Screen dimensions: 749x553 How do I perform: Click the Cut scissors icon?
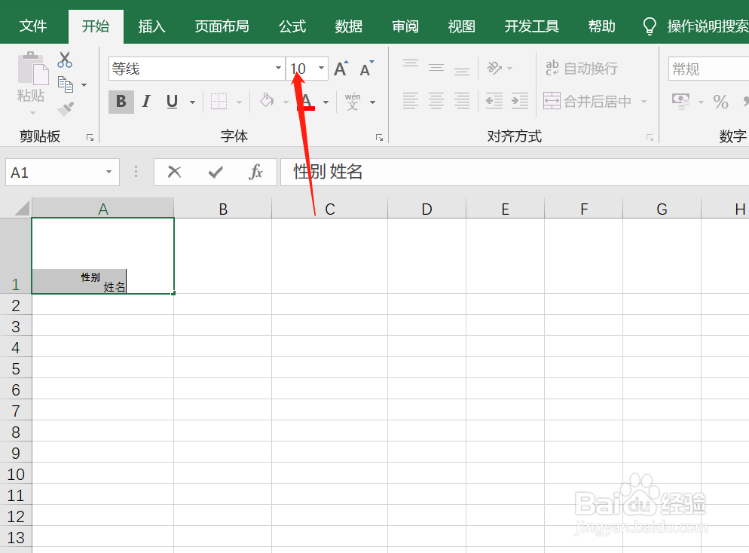(65, 60)
